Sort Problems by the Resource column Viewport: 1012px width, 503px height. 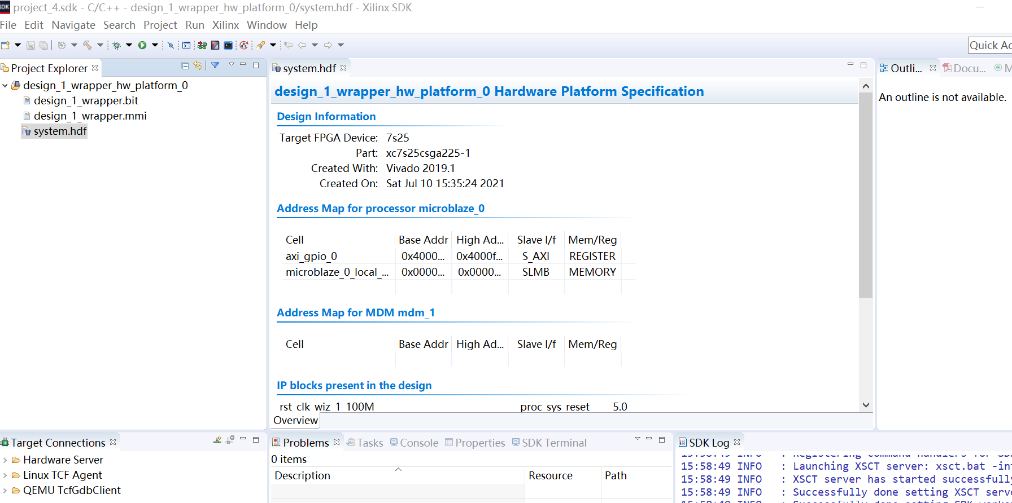point(562,475)
